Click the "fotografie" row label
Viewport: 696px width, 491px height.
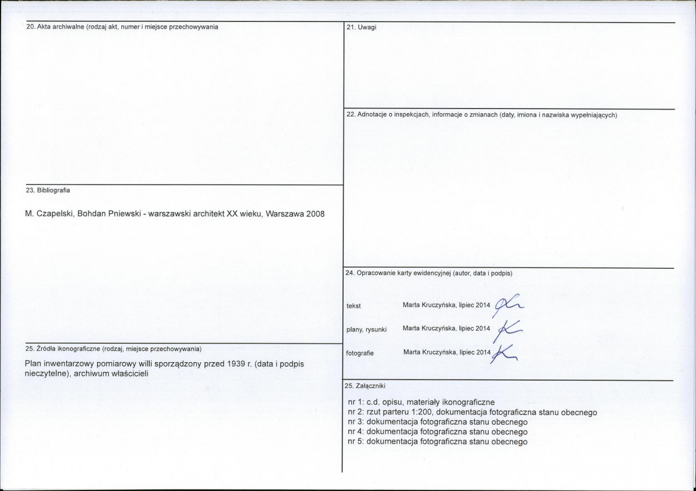360,353
